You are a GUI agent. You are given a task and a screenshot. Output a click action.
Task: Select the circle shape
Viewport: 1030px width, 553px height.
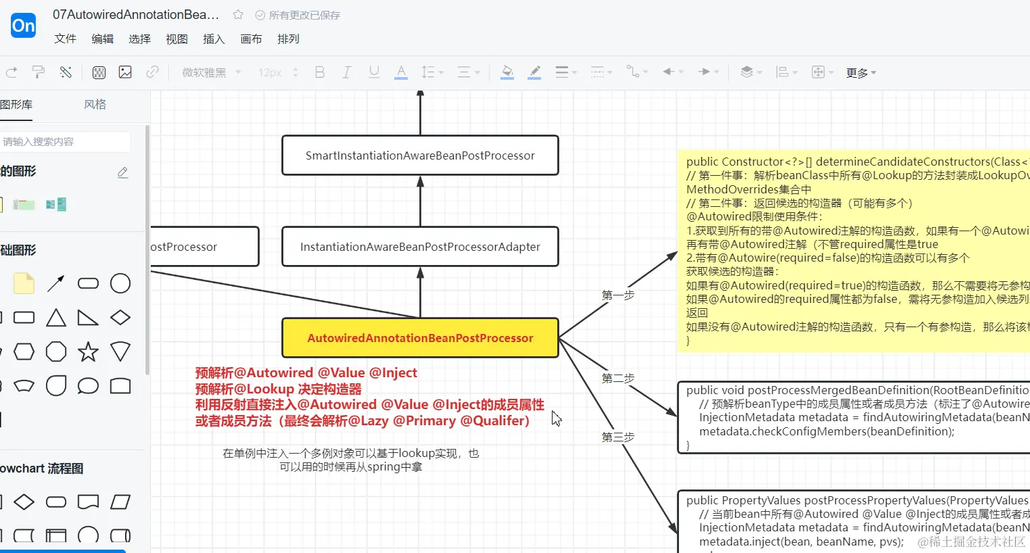[120, 283]
